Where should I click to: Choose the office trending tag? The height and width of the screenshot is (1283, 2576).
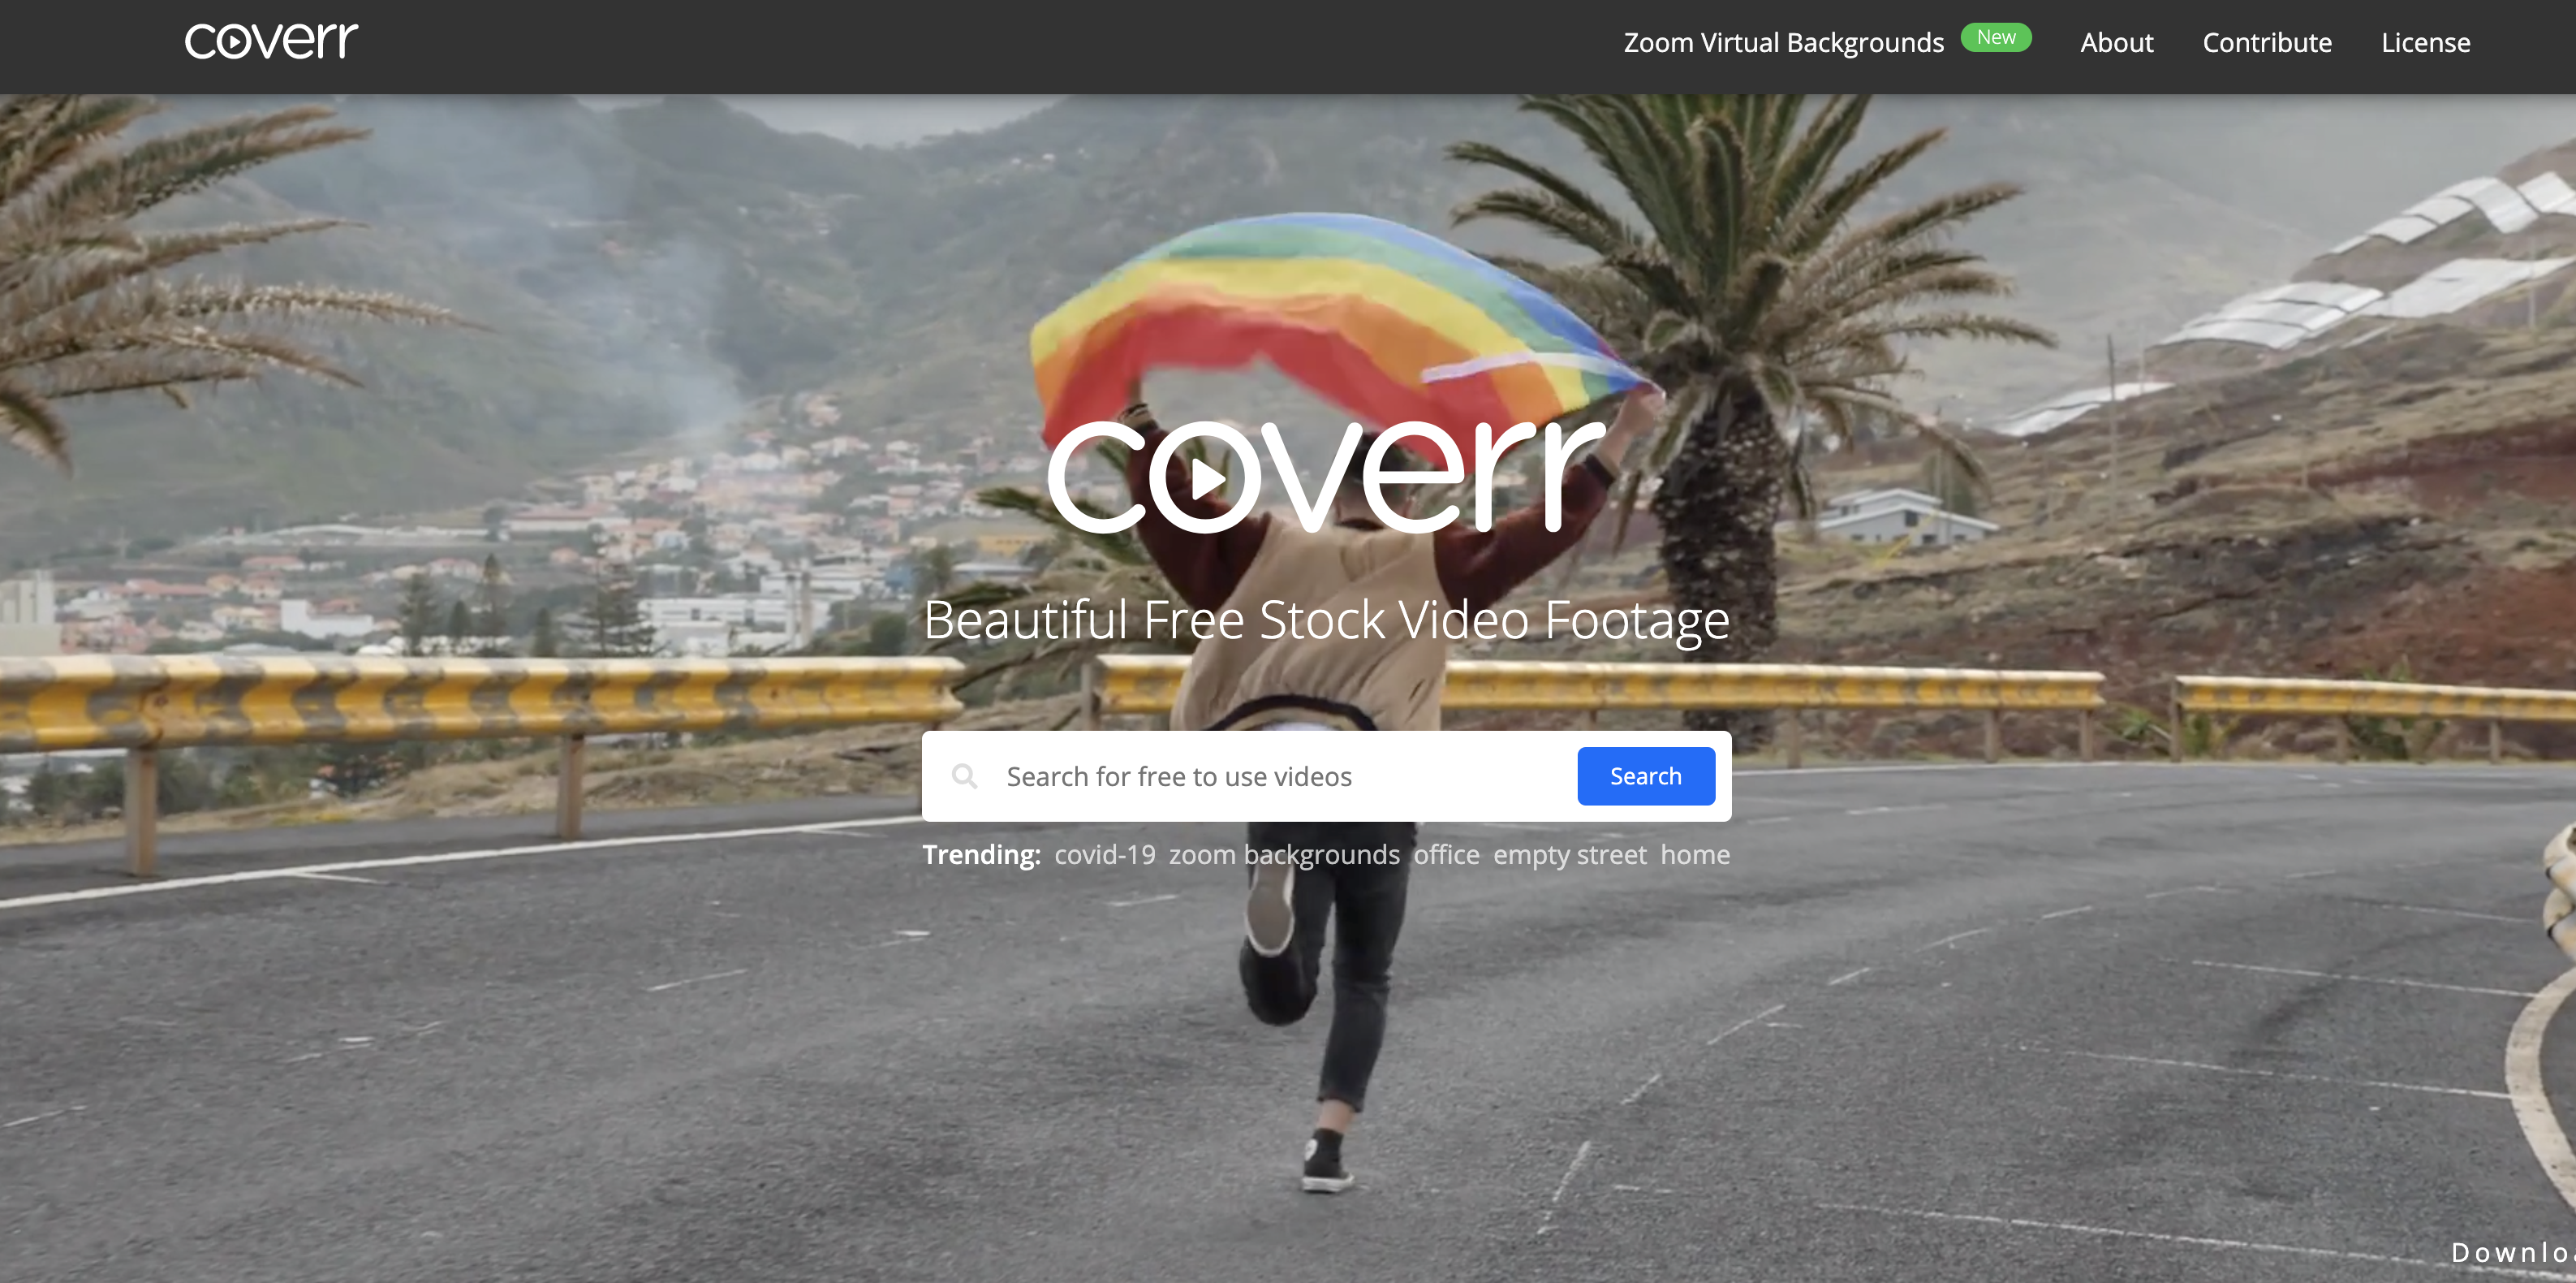1446,855
